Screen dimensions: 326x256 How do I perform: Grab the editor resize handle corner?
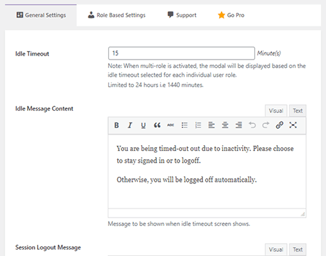pos(302,214)
